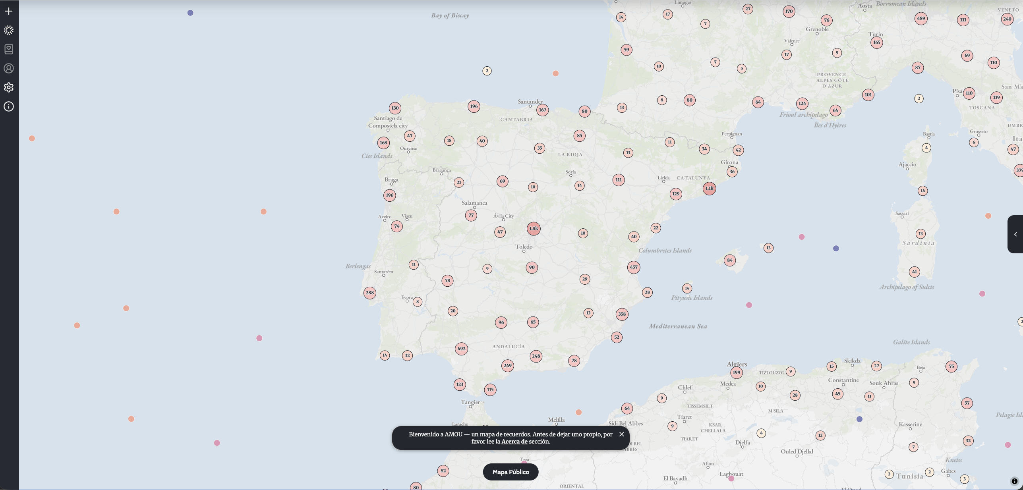This screenshot has height=490, width=1023.
Task: Open the 165 cluster at Turin
Action: point(877,42)
